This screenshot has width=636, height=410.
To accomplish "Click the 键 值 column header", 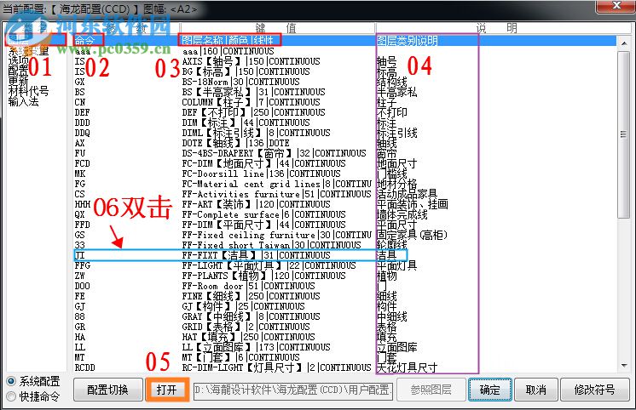I will click(x=277, y=28).
